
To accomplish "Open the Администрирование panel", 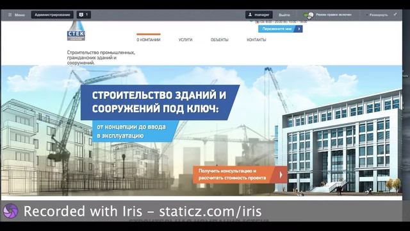I will [53, 15].
